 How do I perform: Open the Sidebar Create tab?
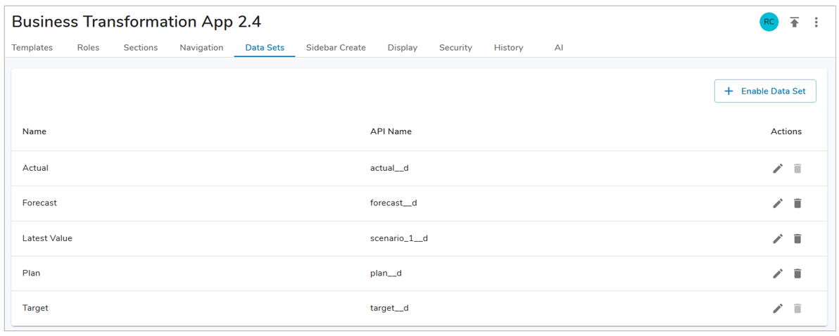[336, 48]
